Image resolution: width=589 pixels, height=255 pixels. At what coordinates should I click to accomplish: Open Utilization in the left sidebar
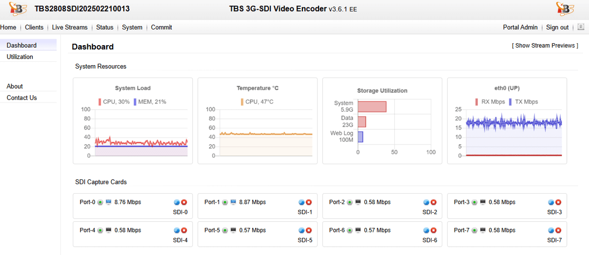pyautogui.click(x=20, y=57)
